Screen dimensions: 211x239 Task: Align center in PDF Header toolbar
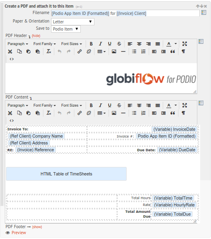139,44
